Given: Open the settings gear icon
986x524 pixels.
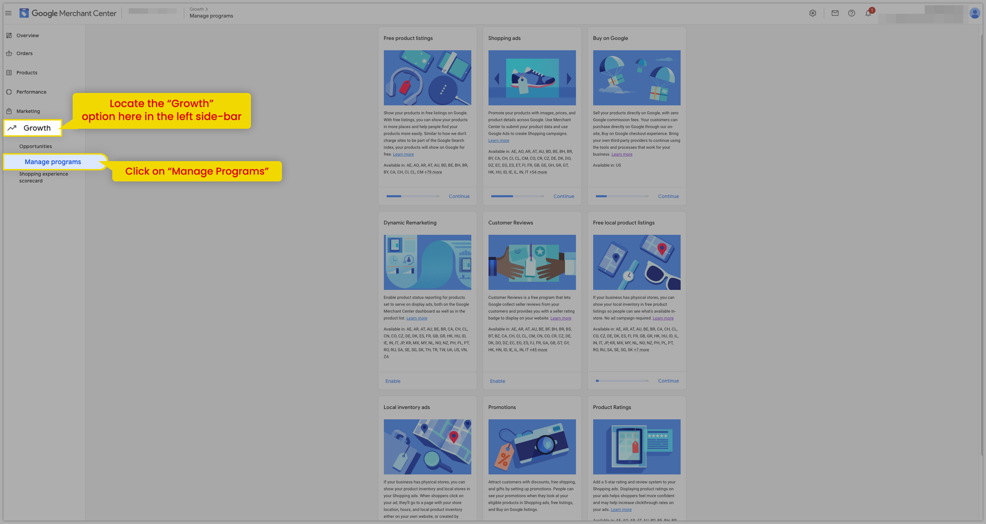Looking at the screenshot, I should (x=812, y=13).
